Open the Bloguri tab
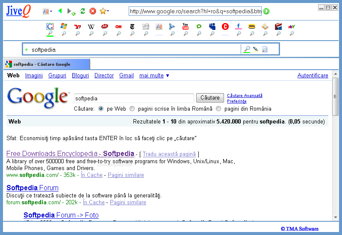This screenshot has width=342, height=235. pos(80,76)
